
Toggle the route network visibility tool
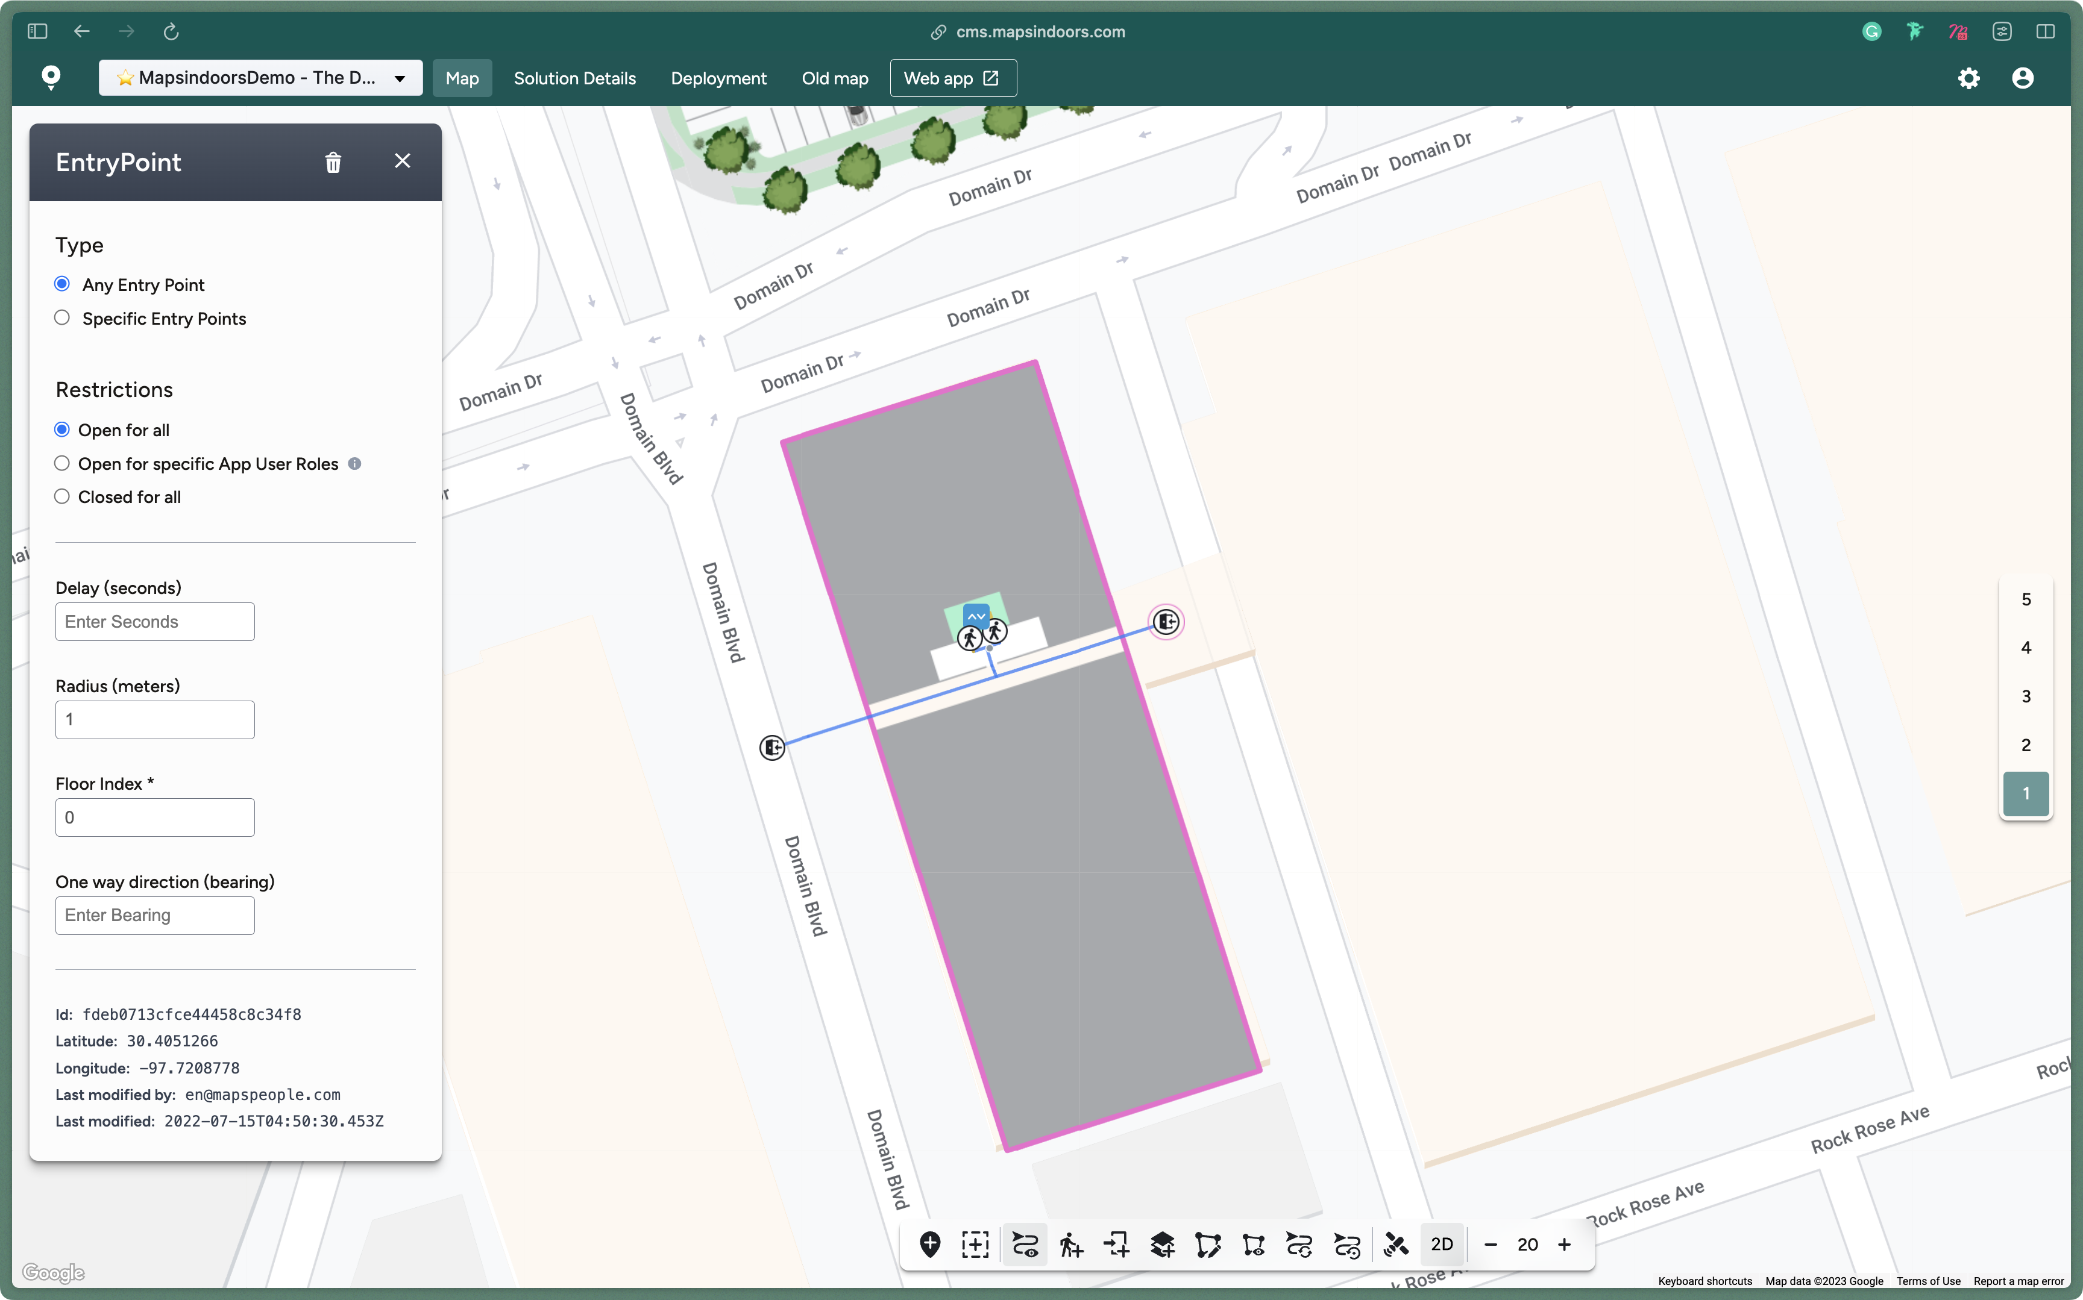pos(1024,1244)
